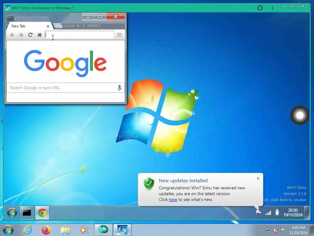314x236 pixels.
Task: Go forward in the simulated Chrome browser
Action: click(x=21, y=35)
